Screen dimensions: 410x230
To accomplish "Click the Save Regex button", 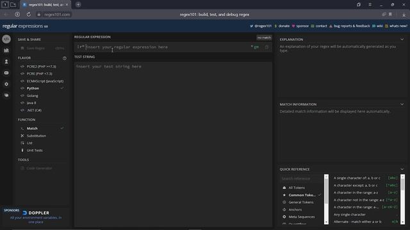I will pos(42,49).
